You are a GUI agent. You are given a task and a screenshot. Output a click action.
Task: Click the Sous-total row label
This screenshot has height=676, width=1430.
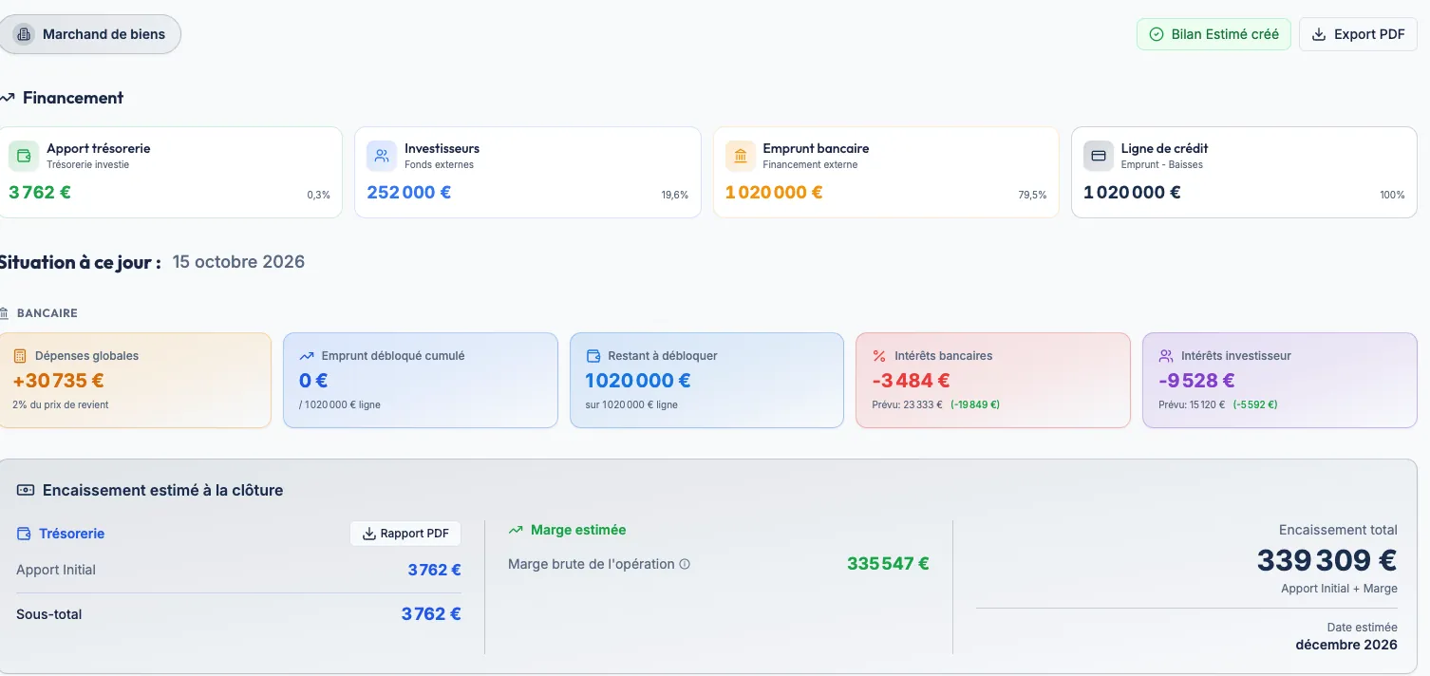click(49, 614)
